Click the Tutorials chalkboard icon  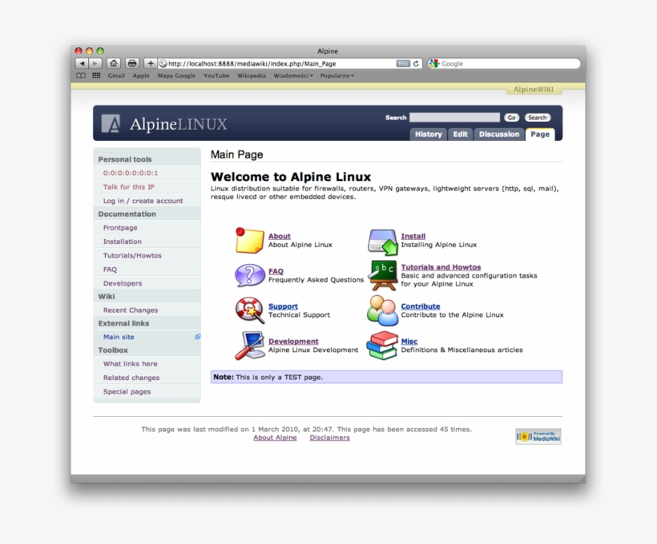pyautogui.click(x=382, y=275)
